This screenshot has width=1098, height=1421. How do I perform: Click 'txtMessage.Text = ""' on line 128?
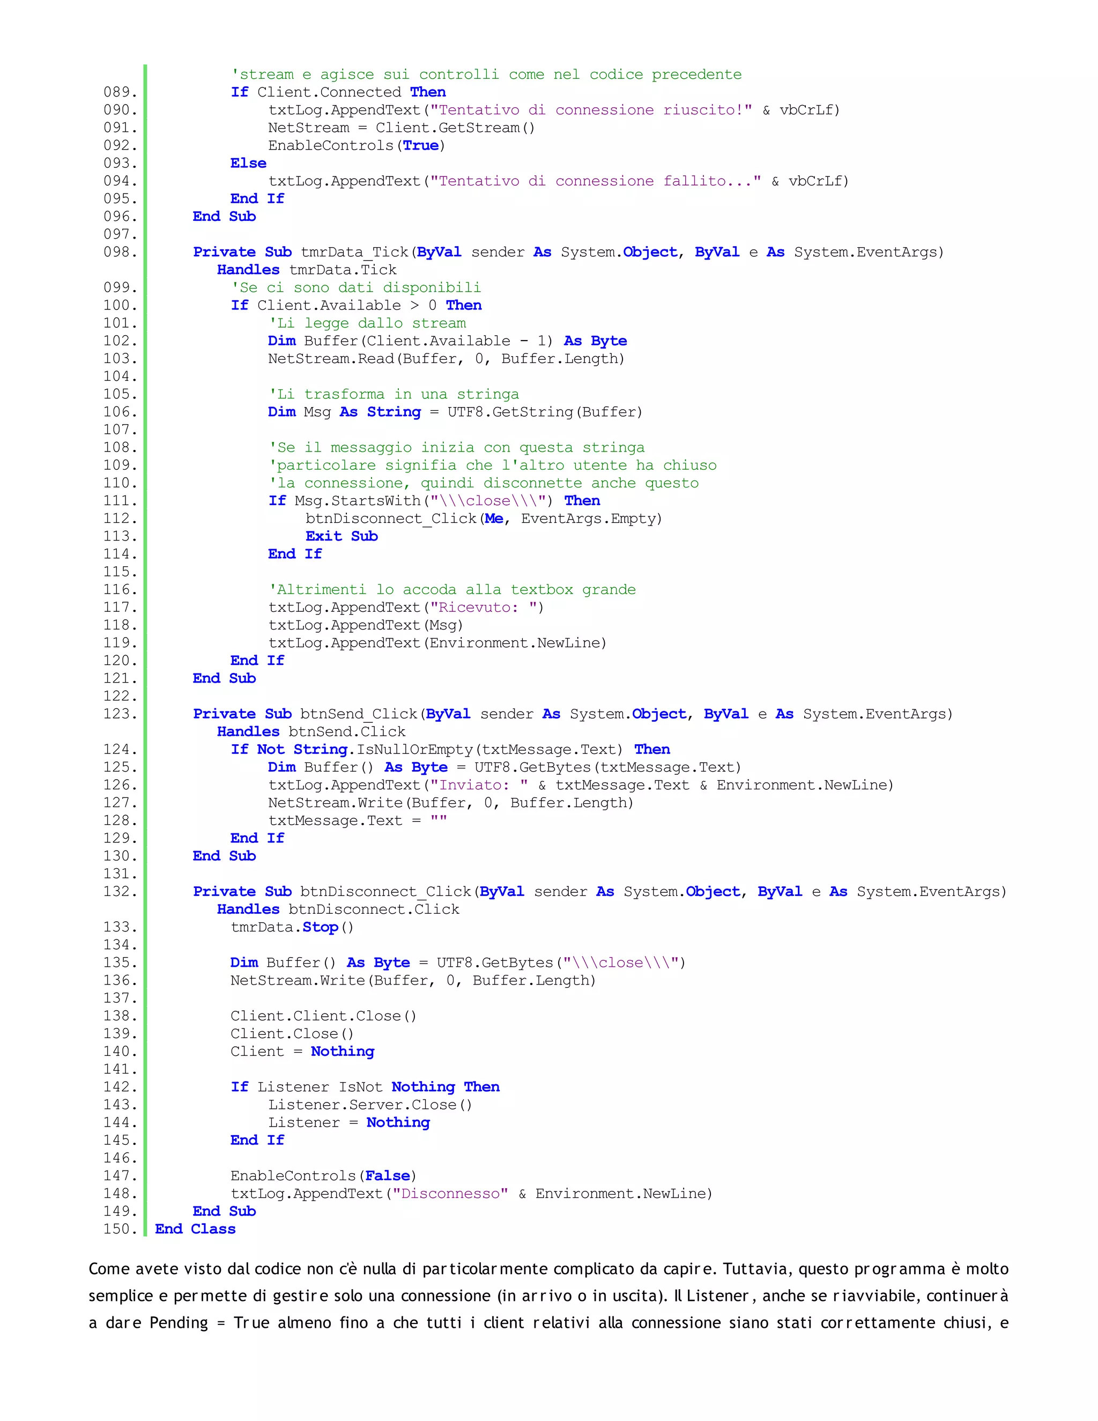tap(358, 820)
